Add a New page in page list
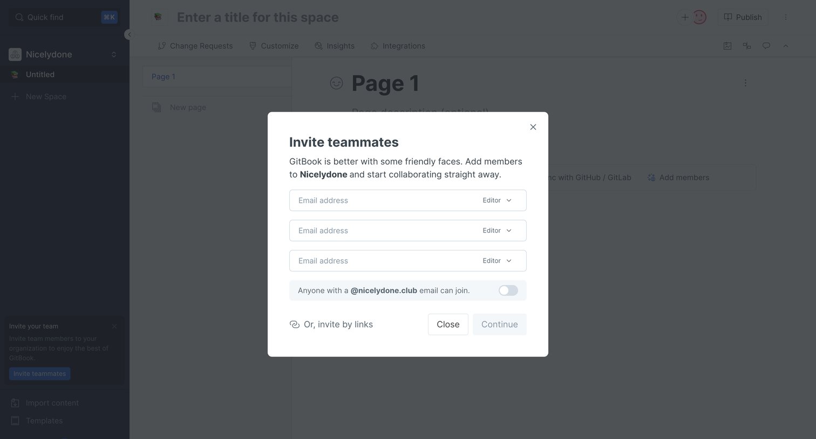 point(179,107)
